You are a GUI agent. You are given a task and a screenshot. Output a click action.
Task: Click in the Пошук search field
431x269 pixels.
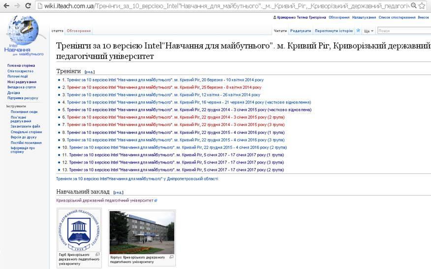click(404, 31)
